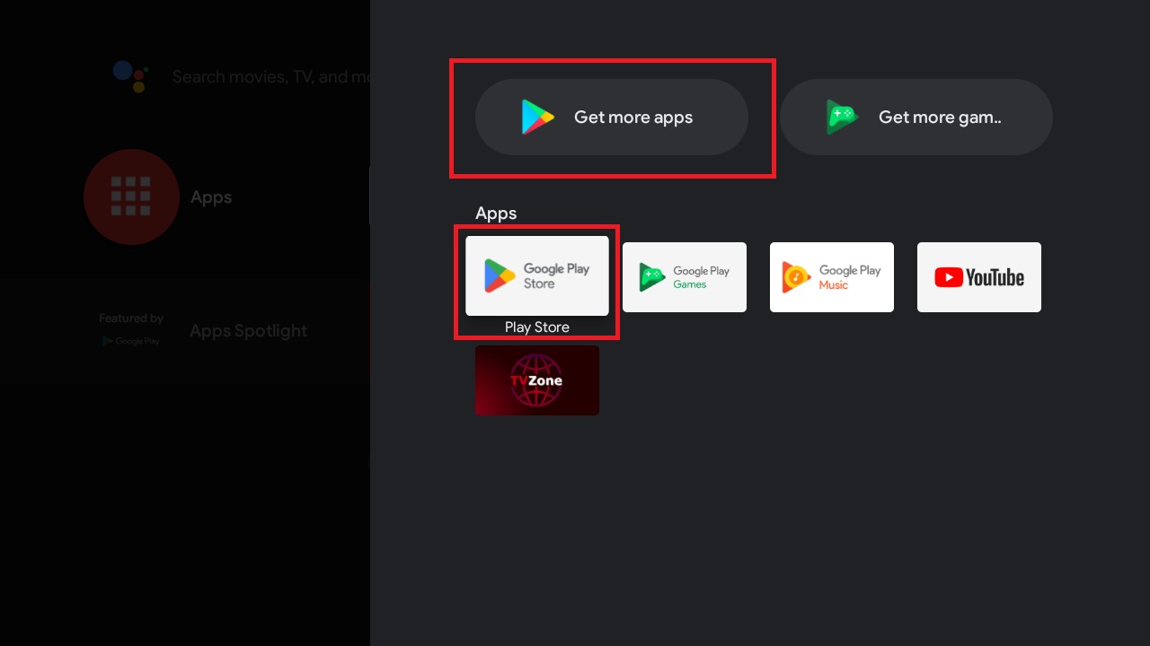Image resolution: width=1150 pixels, height=646 pixels.
Task: Open the Get more apps button
Action: coord(611,117)
